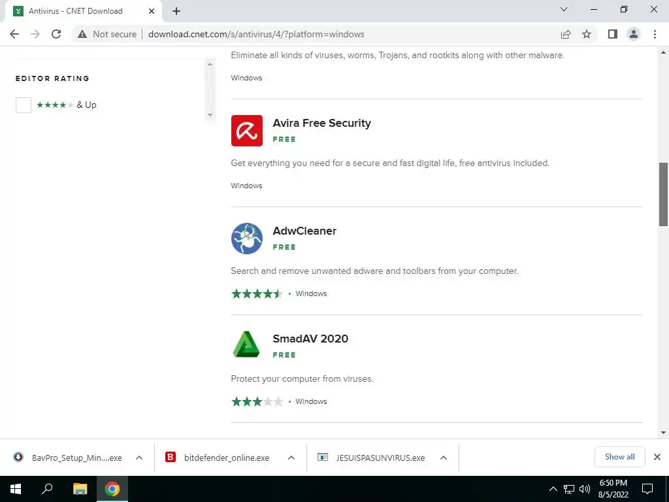Click SmadAV 2020's three-star rating
This screenshot has height=502, width=669.
click(x=257, y=402)
